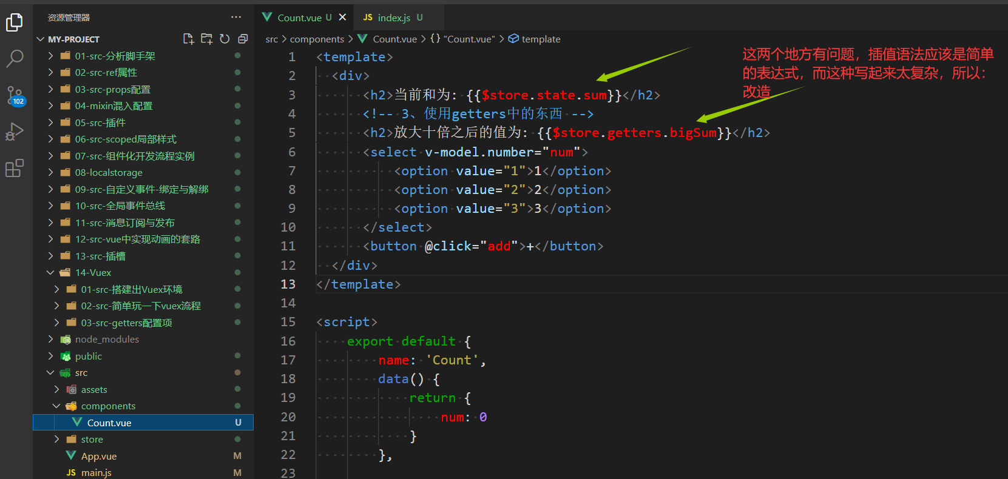Collapse the MY-PROJECT root section

[41, 39]
